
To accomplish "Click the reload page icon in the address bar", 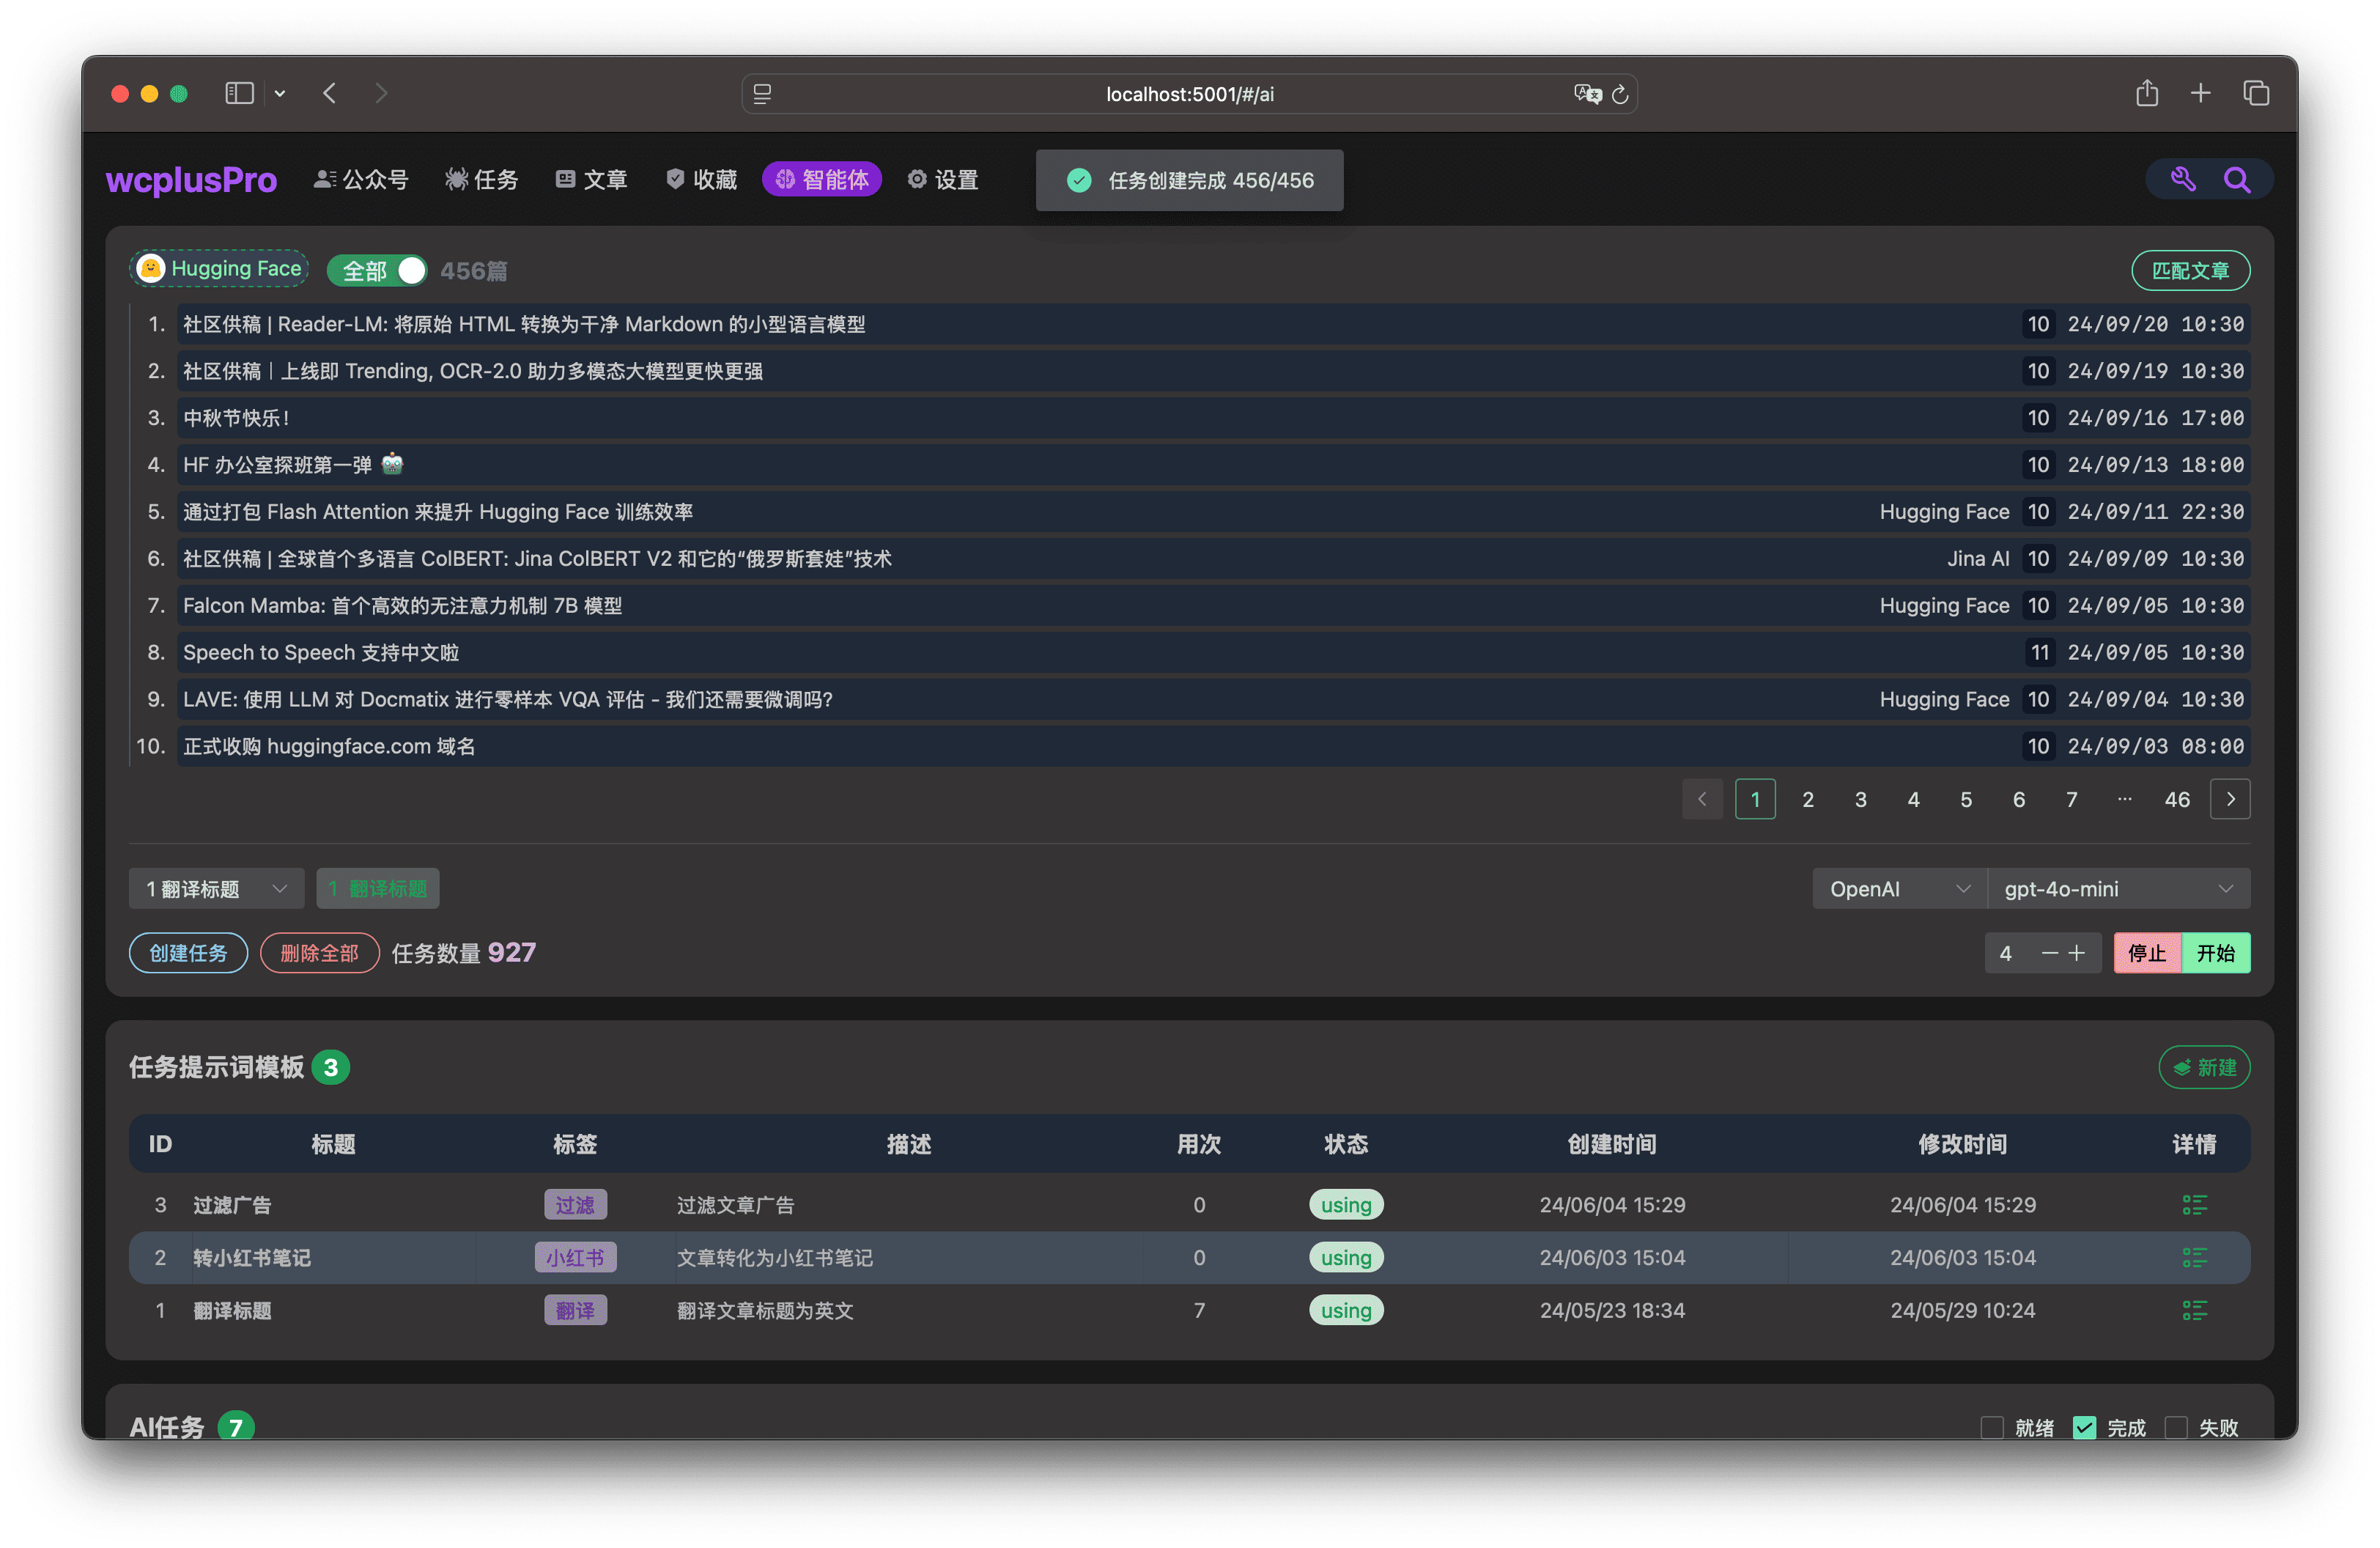I will coord(1620,94).
